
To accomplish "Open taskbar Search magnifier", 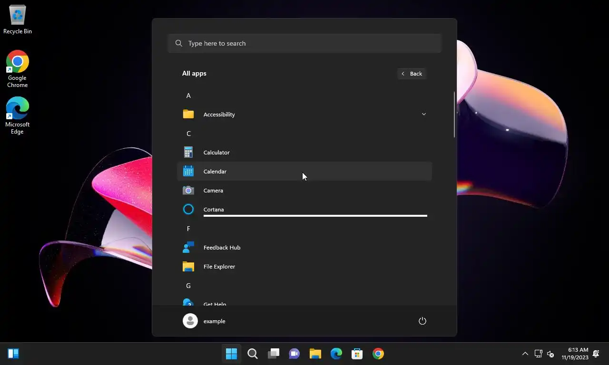I will point(253,354).
